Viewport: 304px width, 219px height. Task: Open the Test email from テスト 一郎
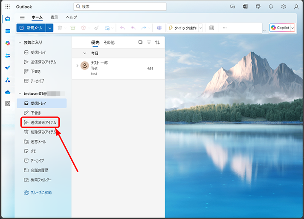point(118,69)
